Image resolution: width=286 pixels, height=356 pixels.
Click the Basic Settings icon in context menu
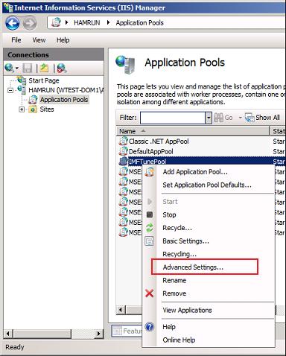click(x=150, y=241)
